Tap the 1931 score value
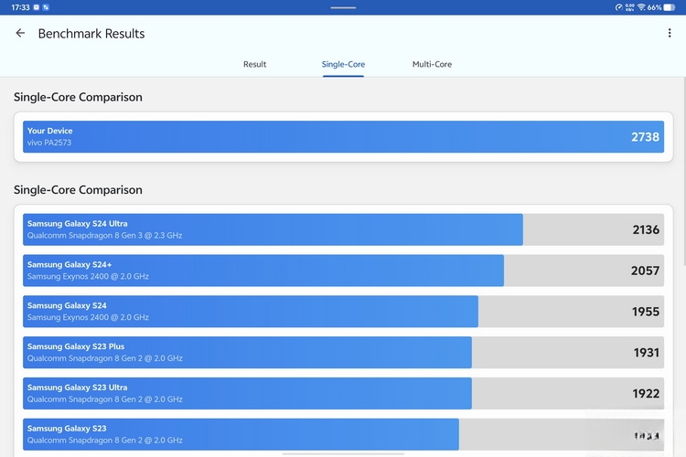Viewport: 686px width, 457px height. (x=646, y=353)
